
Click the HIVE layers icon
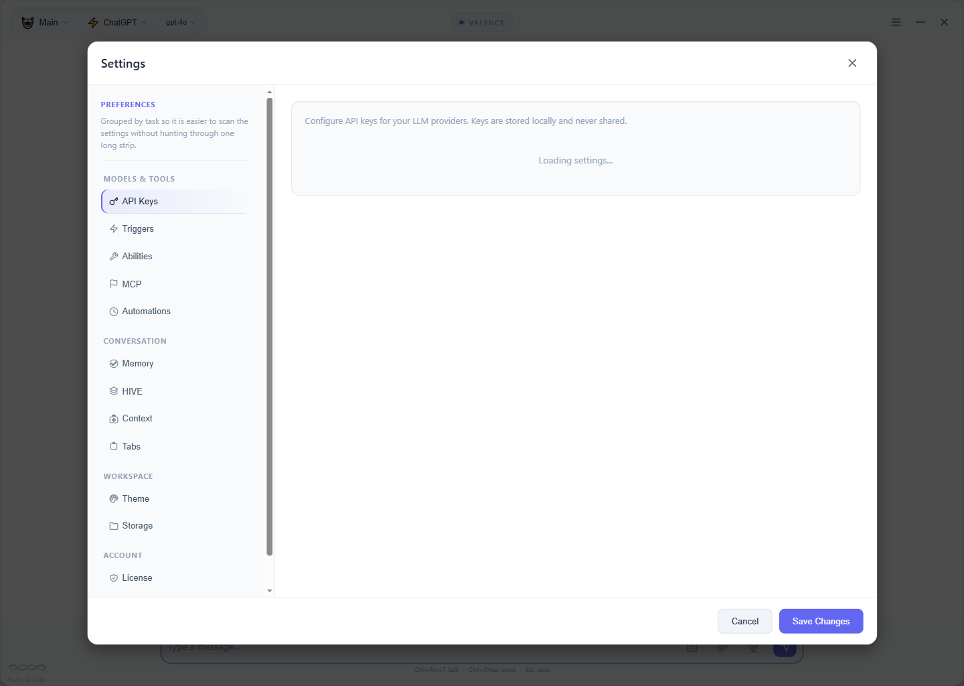tap(114, 391)
